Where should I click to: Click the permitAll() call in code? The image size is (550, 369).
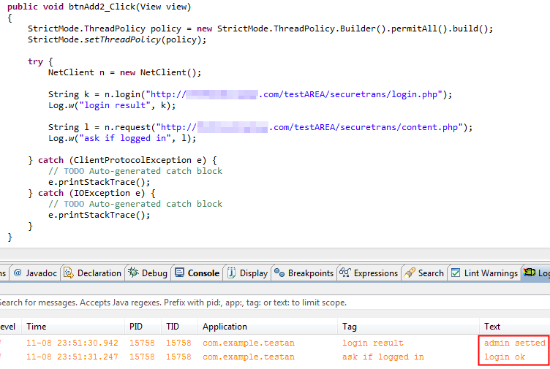pyautogui.click(x=418, y=28)
